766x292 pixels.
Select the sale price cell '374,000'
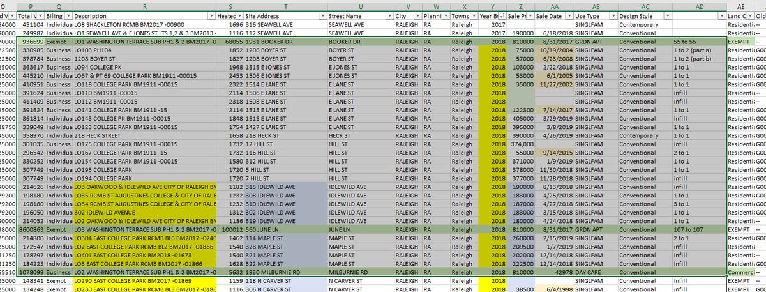click(522, 144)
